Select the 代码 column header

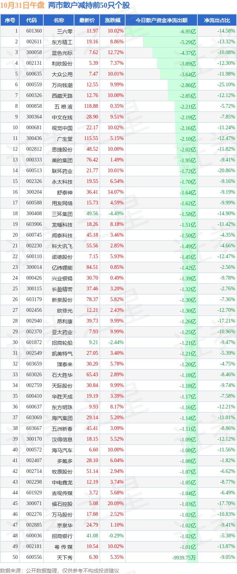31,20
